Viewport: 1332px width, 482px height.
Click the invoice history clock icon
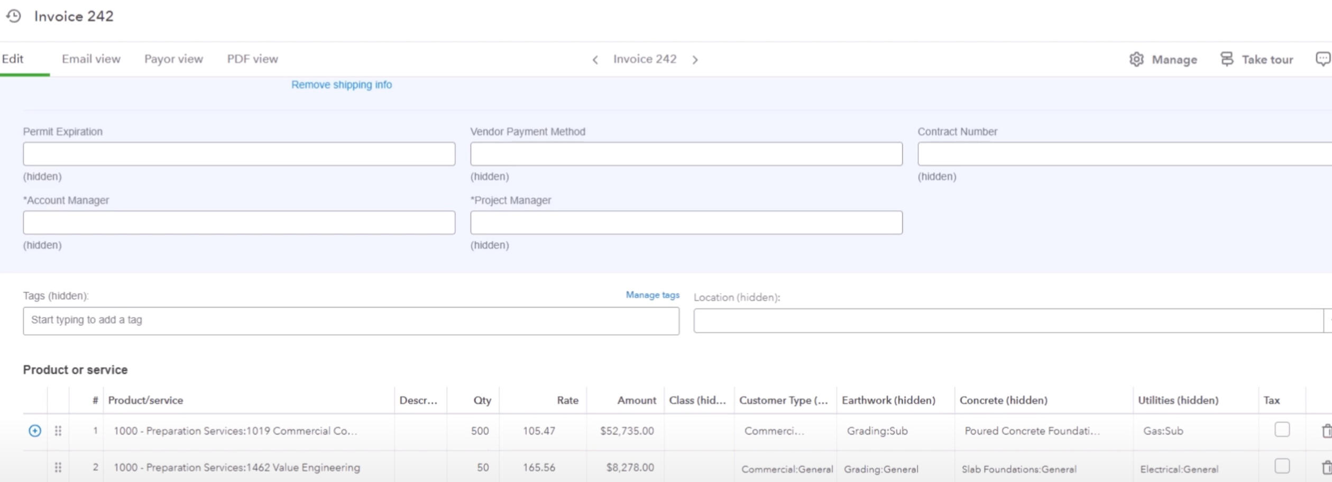[x=14, y=16]
